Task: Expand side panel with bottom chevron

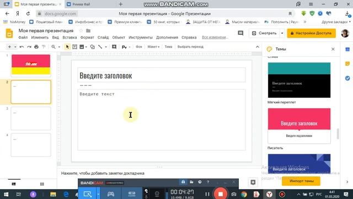Action: (x=347, y=182)
